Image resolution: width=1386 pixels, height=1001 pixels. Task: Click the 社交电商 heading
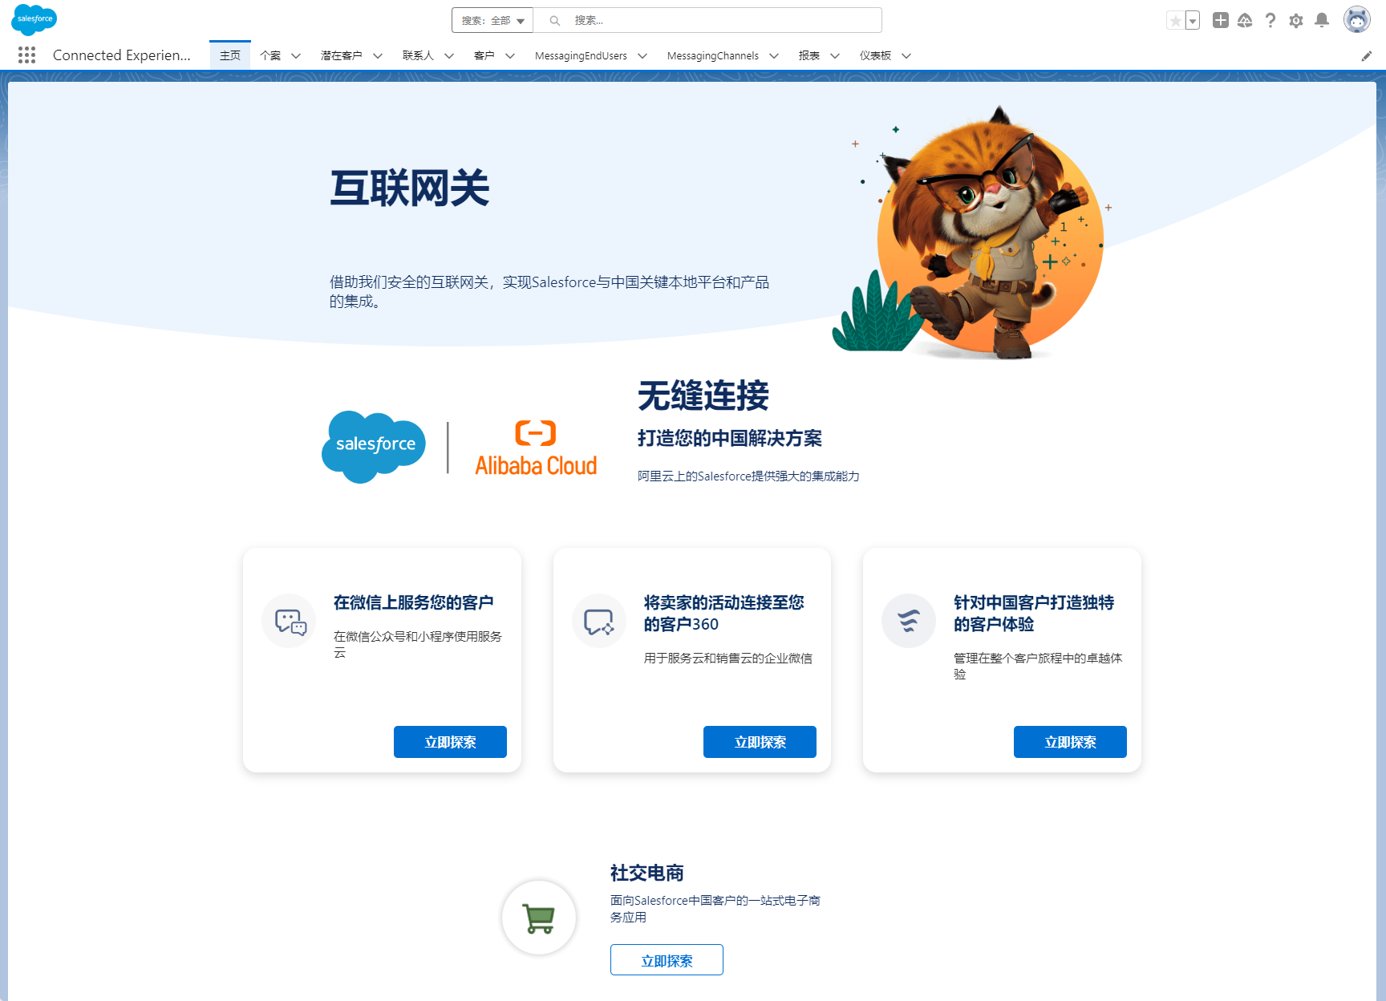click(x=647, y=873)
